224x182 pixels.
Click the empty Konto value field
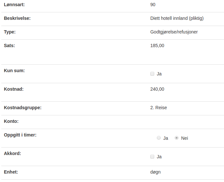point(186,121)
